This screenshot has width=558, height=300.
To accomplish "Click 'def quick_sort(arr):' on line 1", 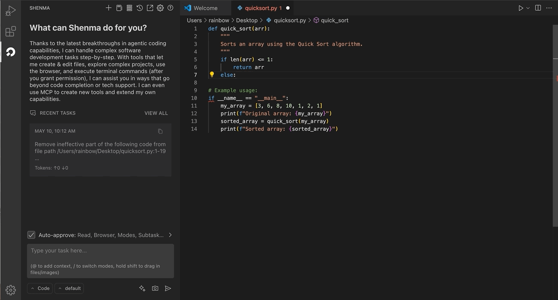I will pos(239,29).
